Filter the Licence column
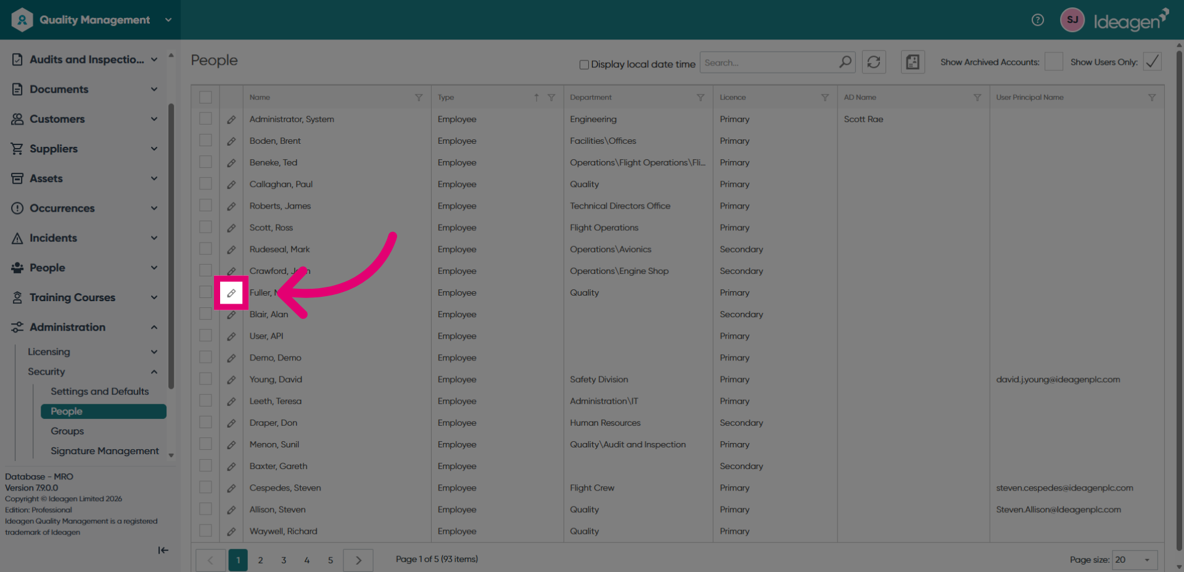Viewport: 1184px width, 572px height. click(x=825, y=97)
